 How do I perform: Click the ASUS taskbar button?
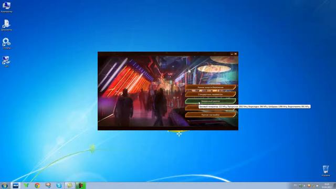15,185
